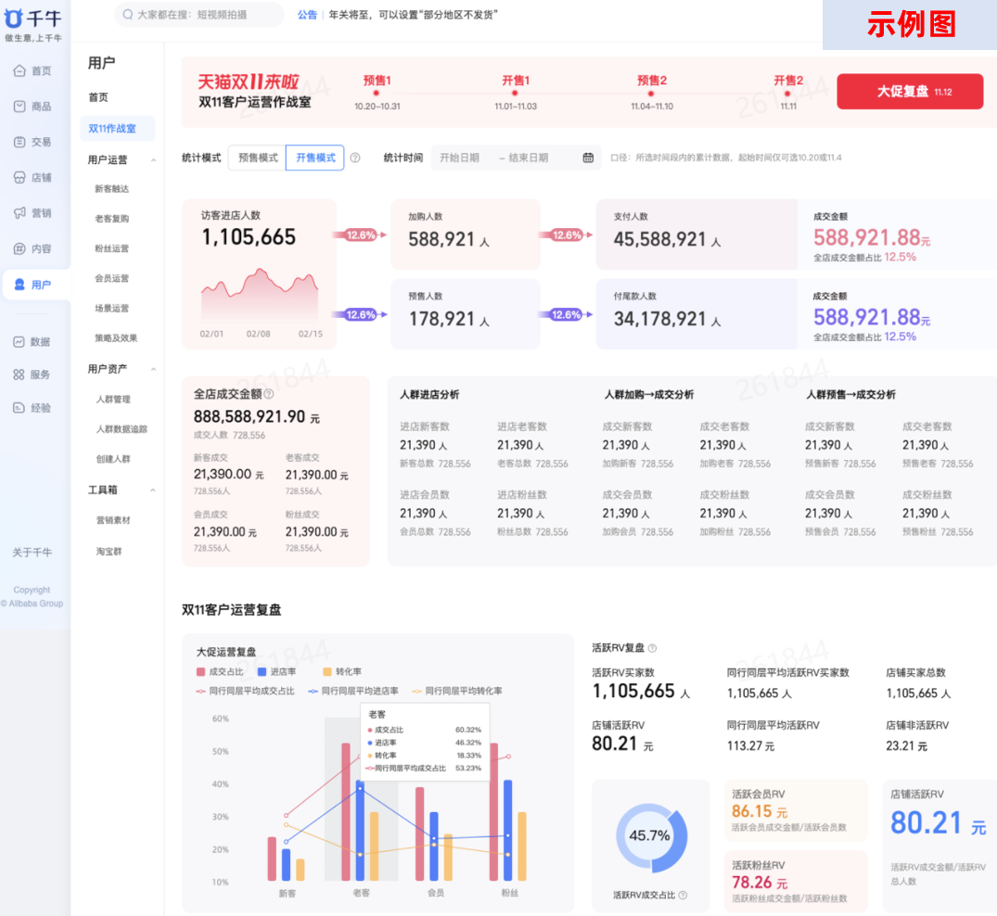Open 策略及效果 menu item
This screenshot has height=916, width=997.
(116, 338)
